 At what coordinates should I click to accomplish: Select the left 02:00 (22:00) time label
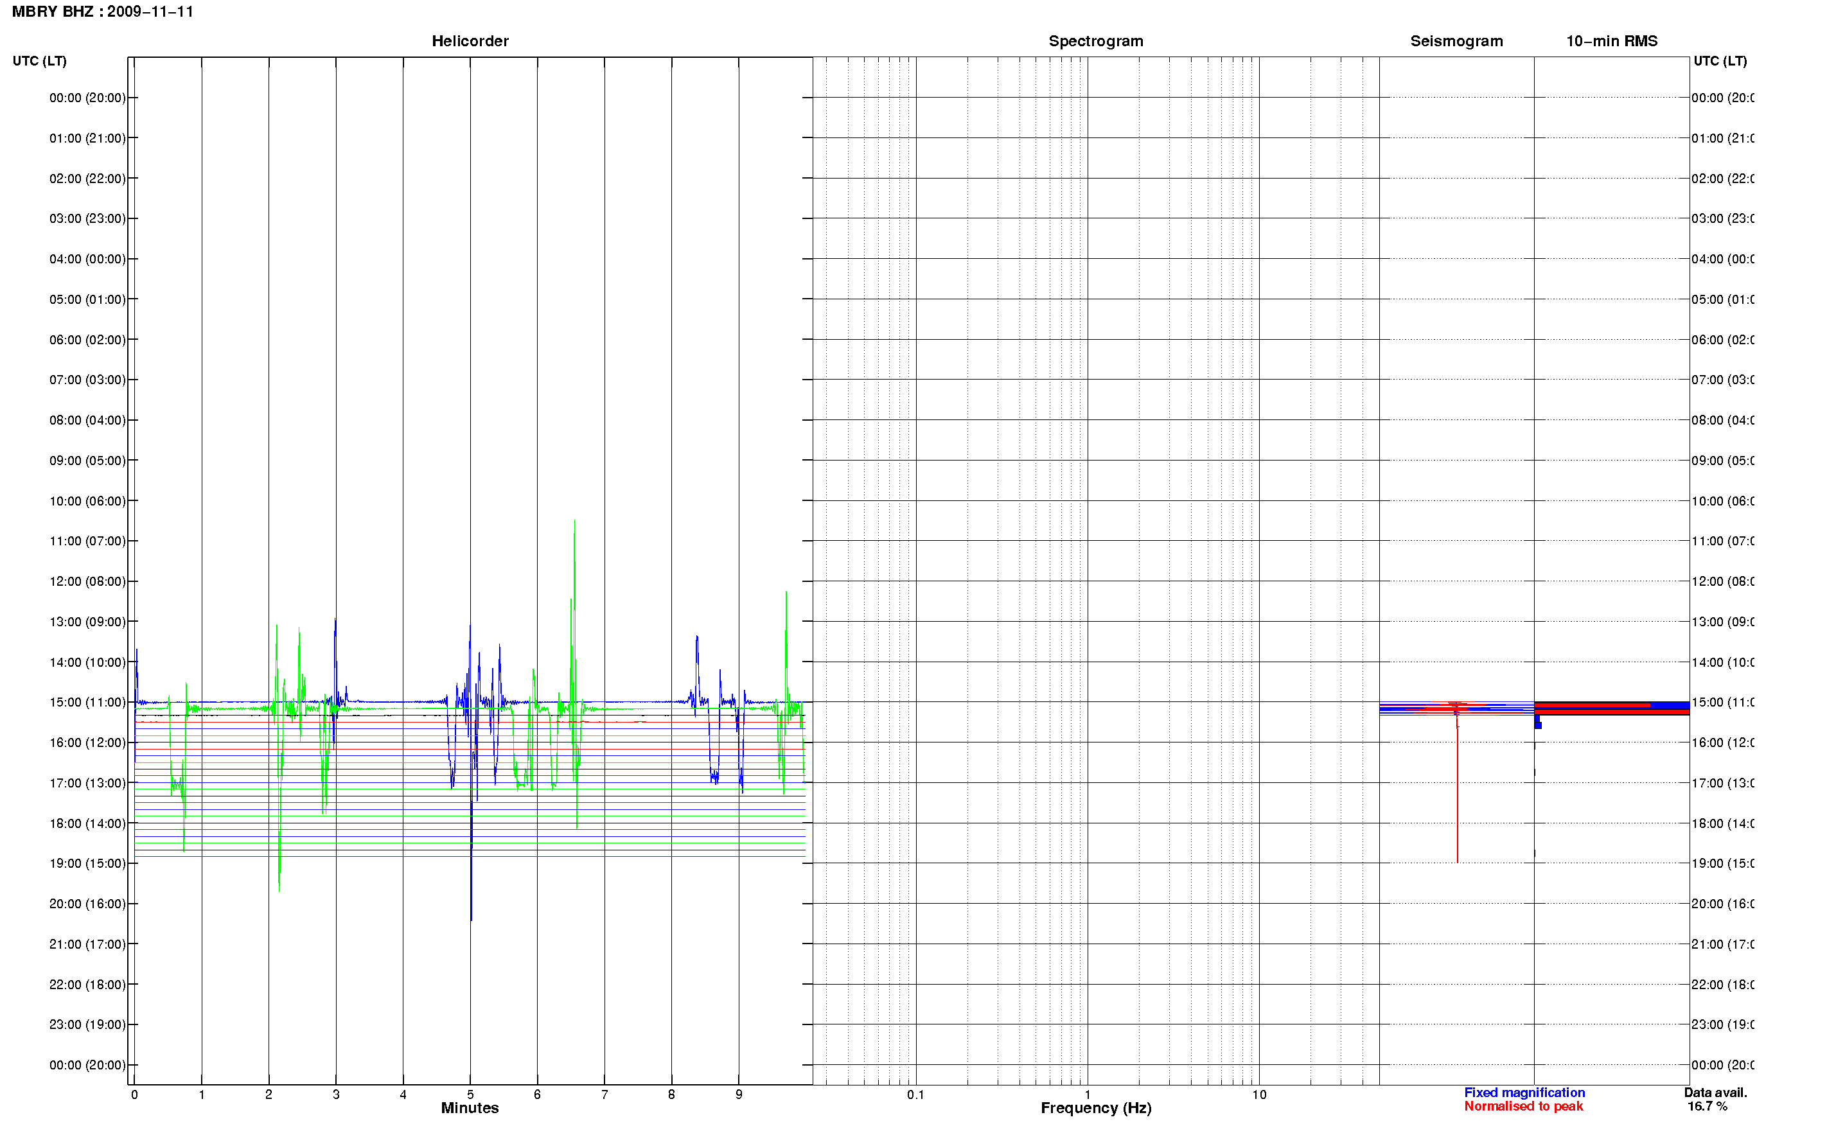[x=87, y=179]
